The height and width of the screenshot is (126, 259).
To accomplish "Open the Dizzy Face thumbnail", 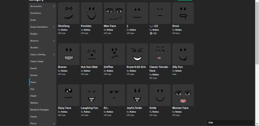I will 69,95.
